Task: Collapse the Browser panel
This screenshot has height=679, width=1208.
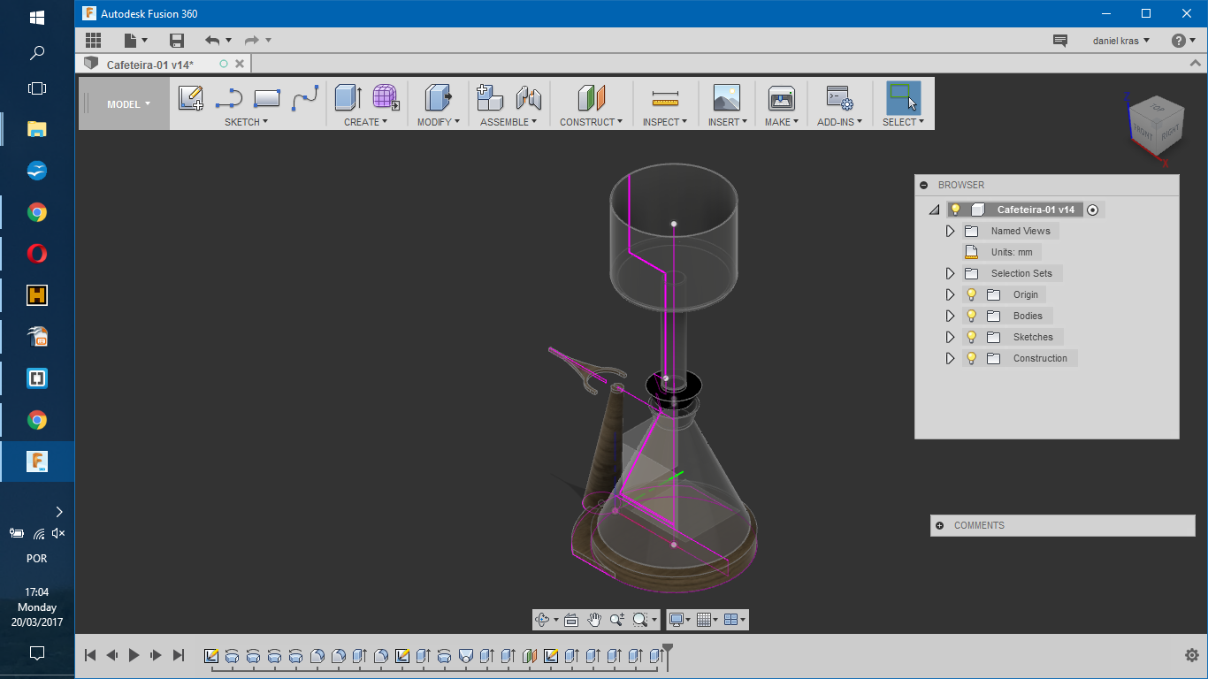Action: click(x=924, y=185)
